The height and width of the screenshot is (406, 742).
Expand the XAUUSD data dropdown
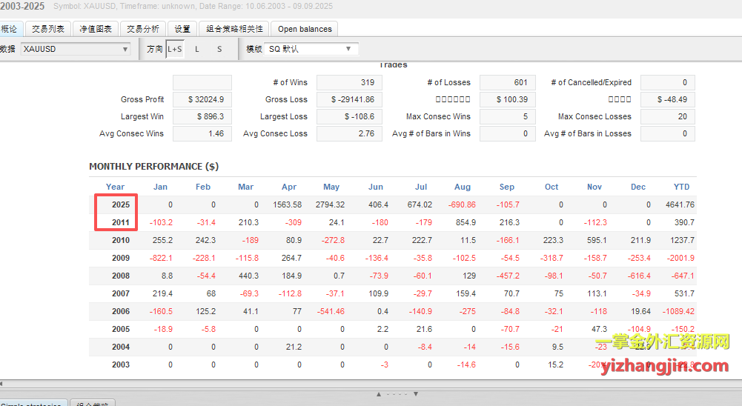75,49
